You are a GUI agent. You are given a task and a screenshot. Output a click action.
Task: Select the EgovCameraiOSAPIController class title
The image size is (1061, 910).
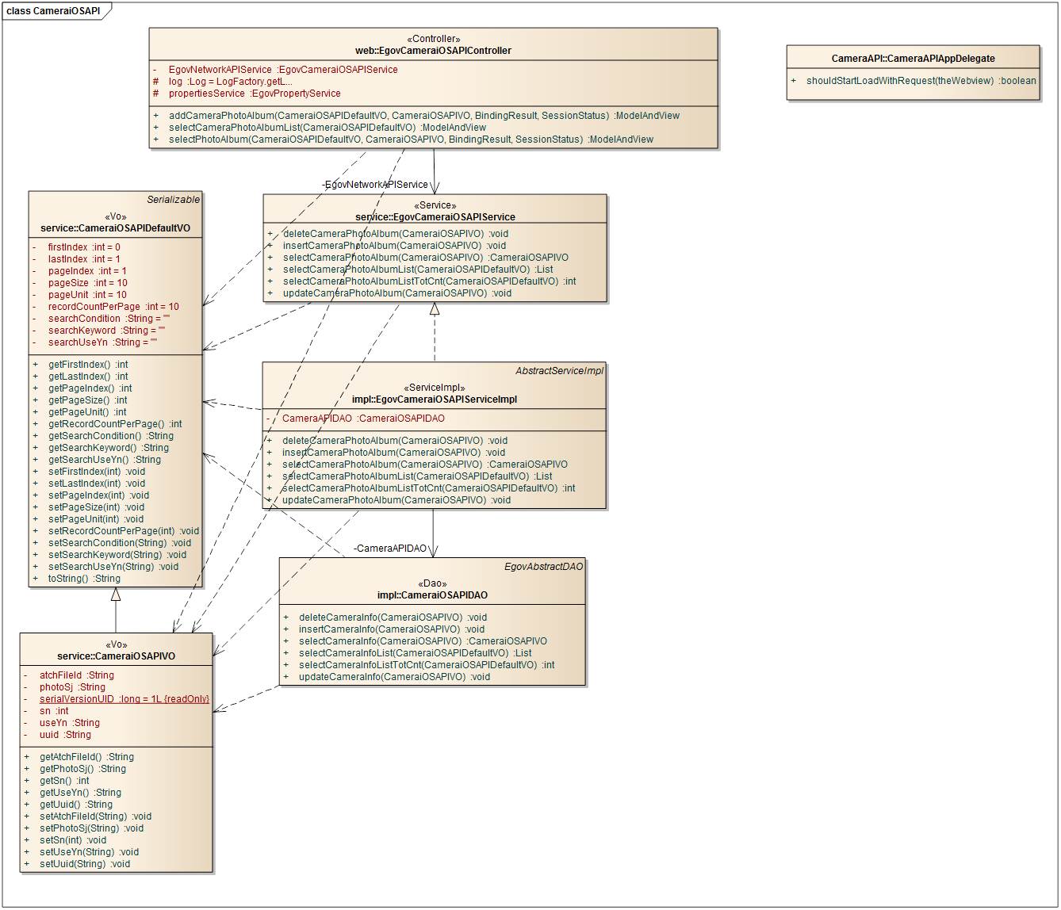(x=433, y=51)
